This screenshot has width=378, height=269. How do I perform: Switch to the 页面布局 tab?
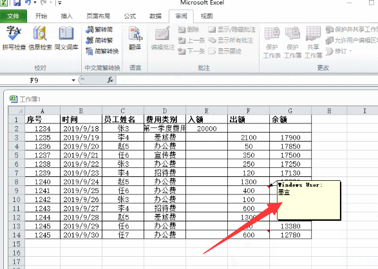click(x=99, y=16)
